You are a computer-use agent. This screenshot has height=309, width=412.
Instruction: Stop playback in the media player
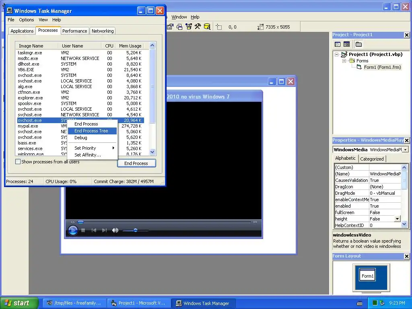click(x=83, y=231)
